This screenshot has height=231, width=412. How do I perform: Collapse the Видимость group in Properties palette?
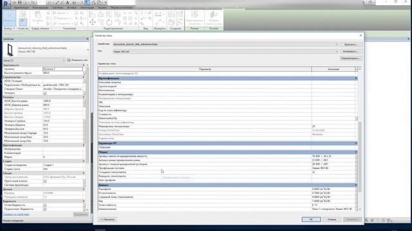(x=84, y=201)
